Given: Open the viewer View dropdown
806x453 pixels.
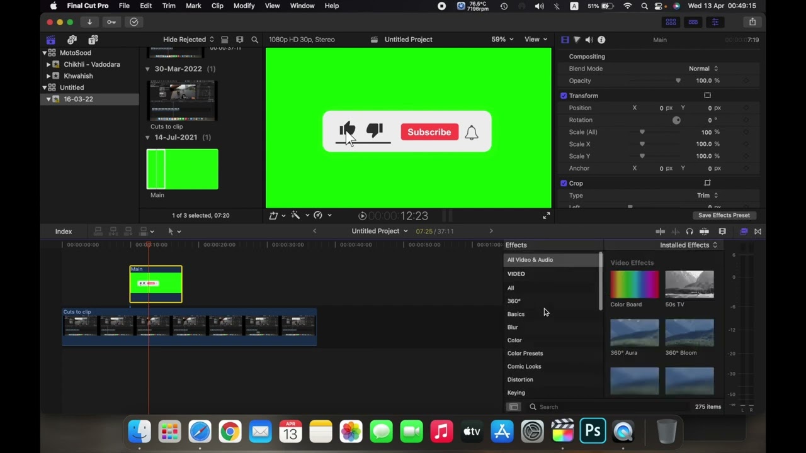Looking at the screenshot, I should pos(536,40).
